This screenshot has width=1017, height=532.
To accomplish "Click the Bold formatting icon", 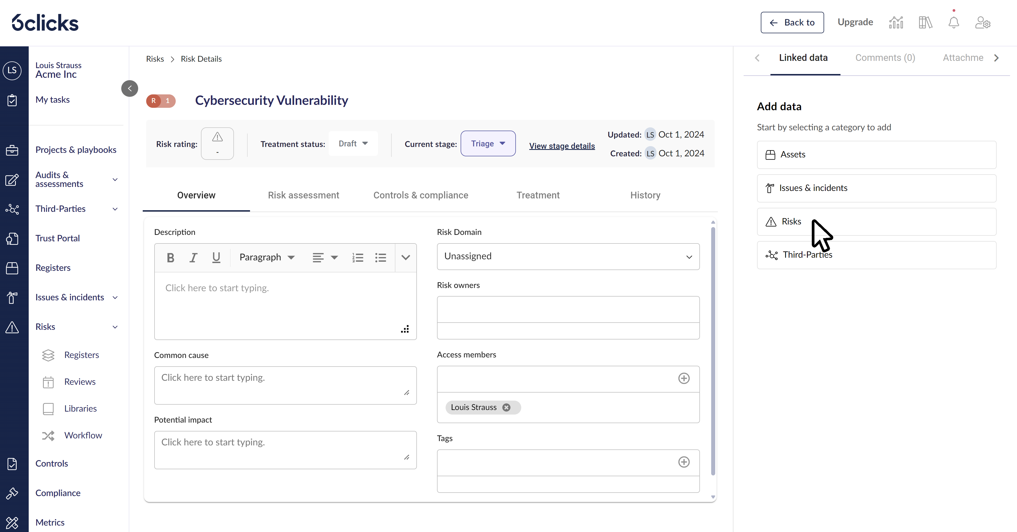I will (171, 258).
